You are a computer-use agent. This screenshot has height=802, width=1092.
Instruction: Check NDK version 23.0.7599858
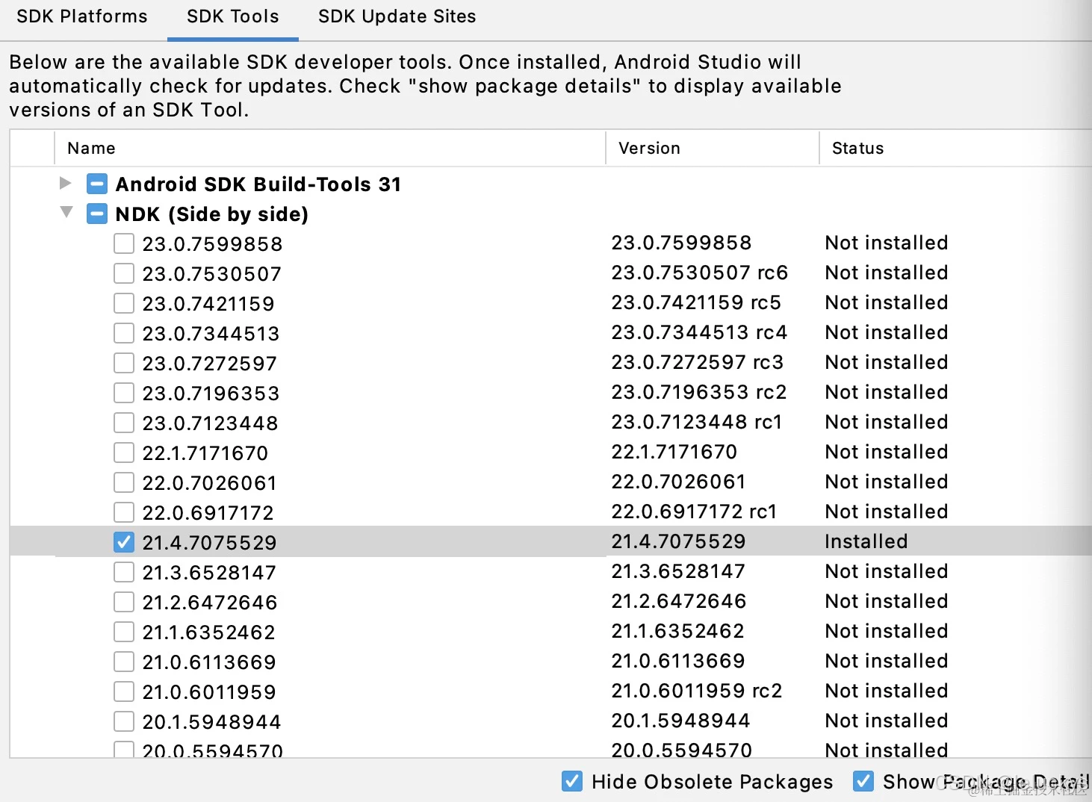124,243
